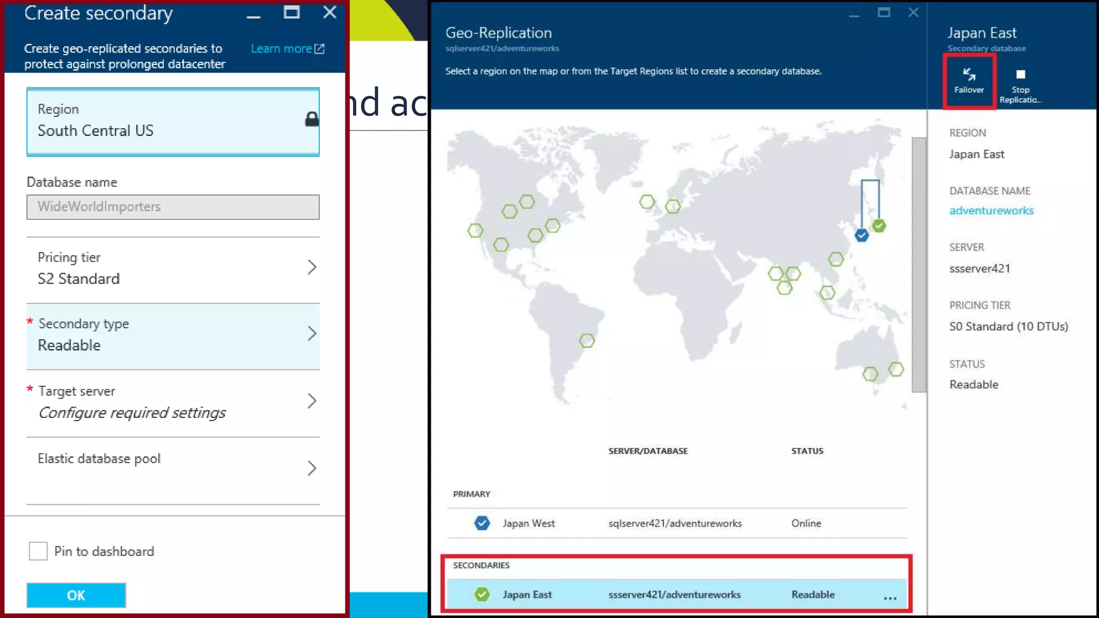Click the OK button
Image resolution: width=1099 pixels, height=618 pixels.
point(76,595)
